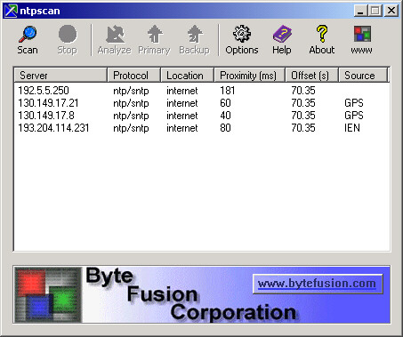
Task: Sort by the Proximity (ms) column header
Action: (x=249, y=76)
